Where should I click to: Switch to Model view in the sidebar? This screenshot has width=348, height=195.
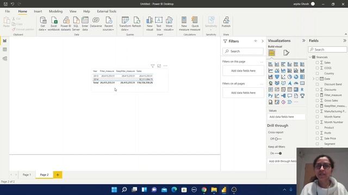(5, 58)
